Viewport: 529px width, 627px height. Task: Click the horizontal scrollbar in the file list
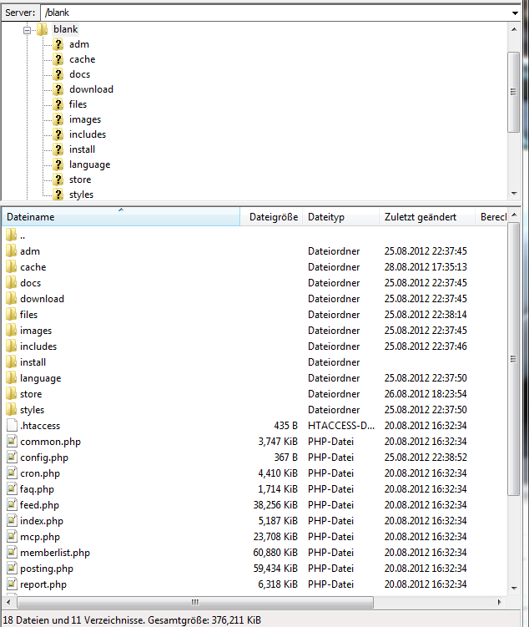pos(192,602)
